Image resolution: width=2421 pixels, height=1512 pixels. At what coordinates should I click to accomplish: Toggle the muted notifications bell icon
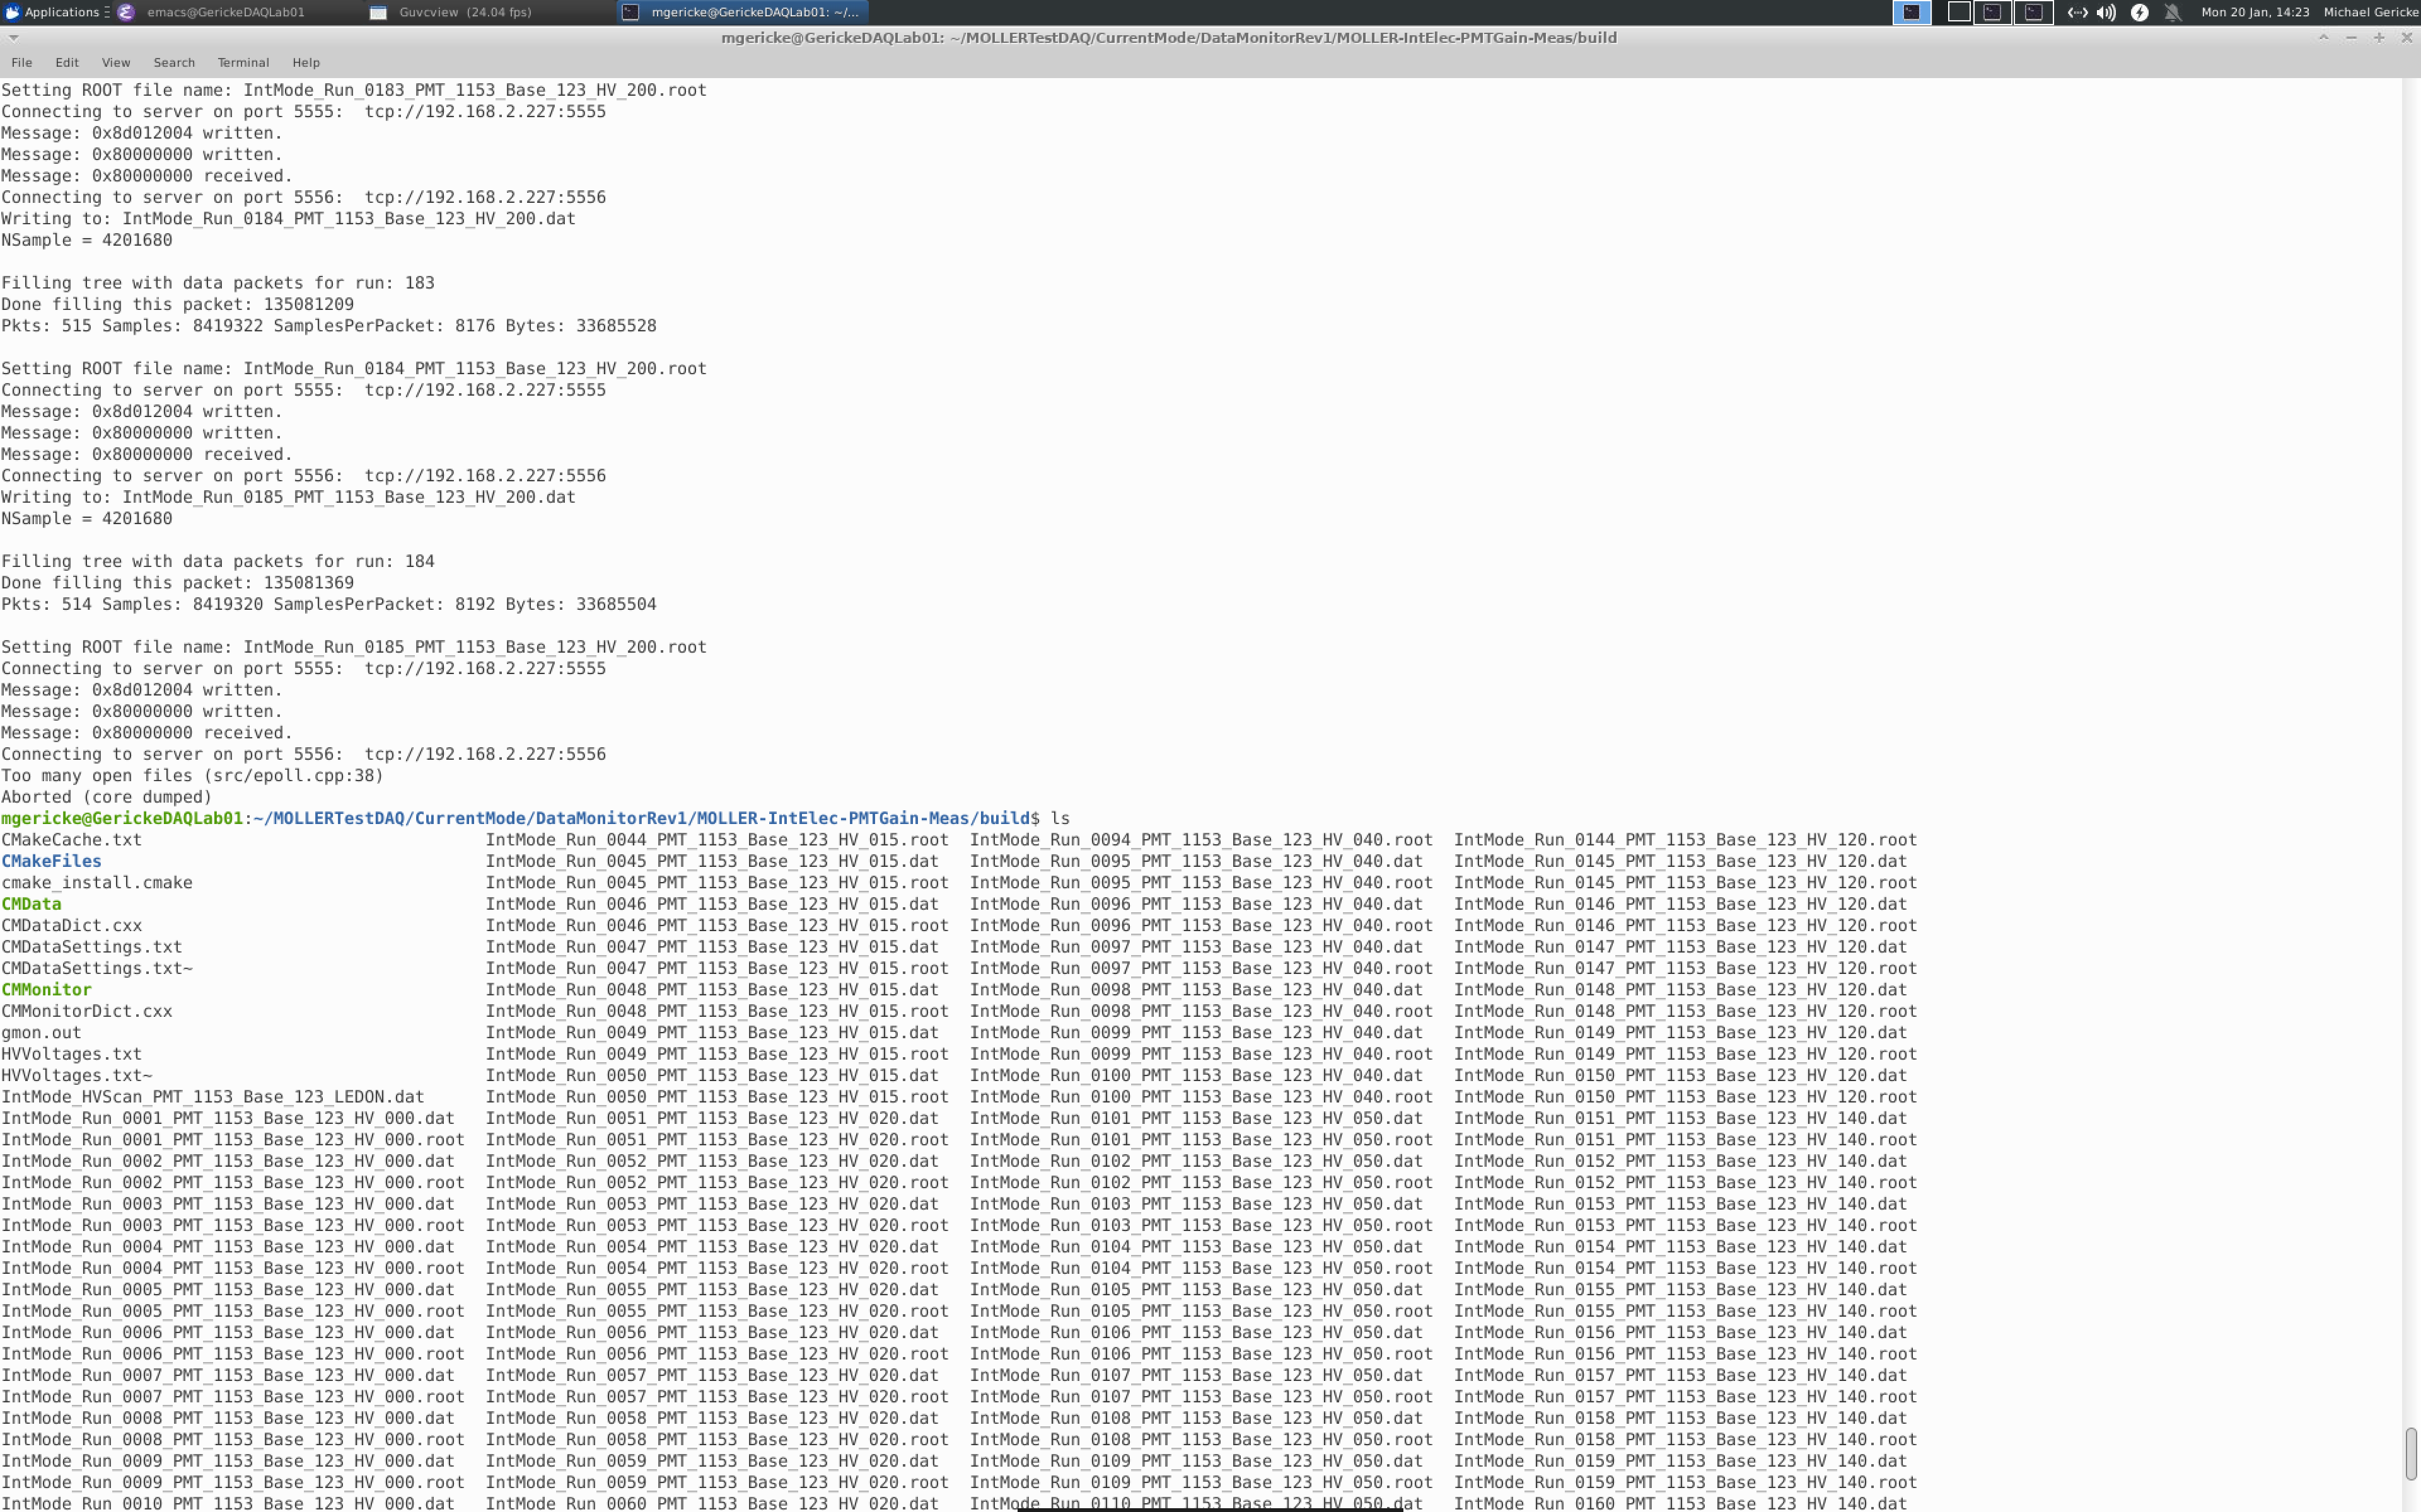pyautogui.click(x=2172, y=12)
